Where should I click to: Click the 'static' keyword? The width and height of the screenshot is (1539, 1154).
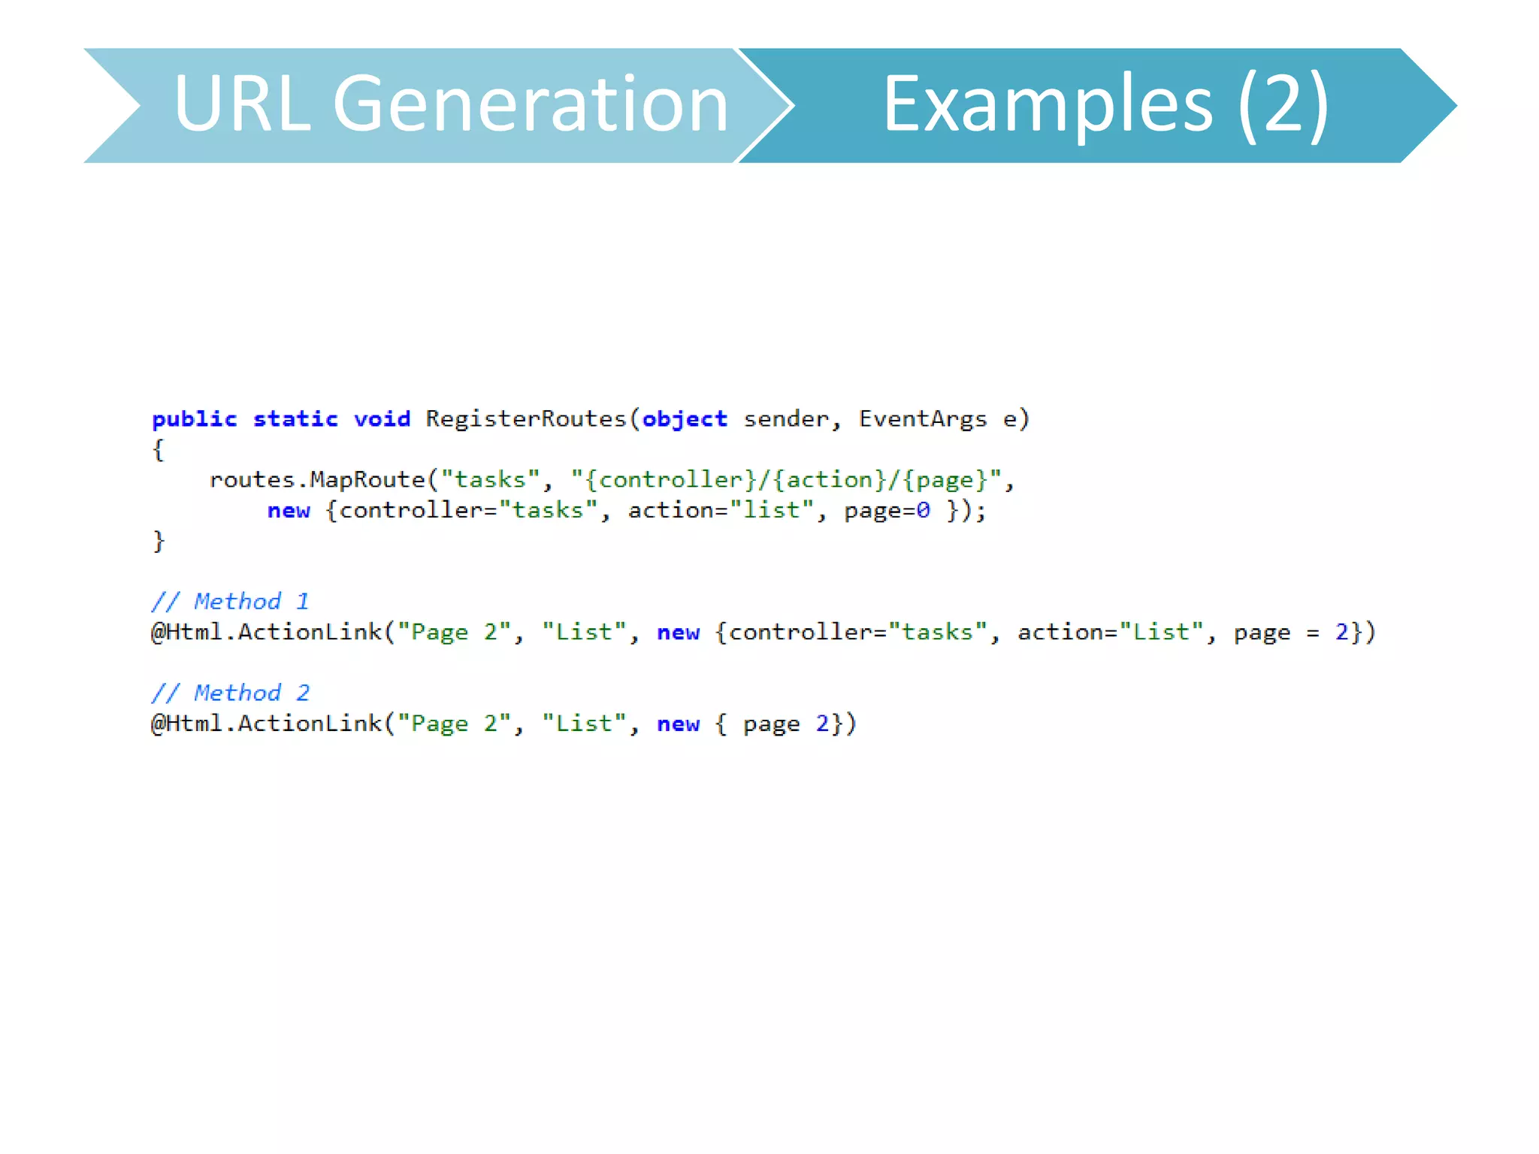295,418
